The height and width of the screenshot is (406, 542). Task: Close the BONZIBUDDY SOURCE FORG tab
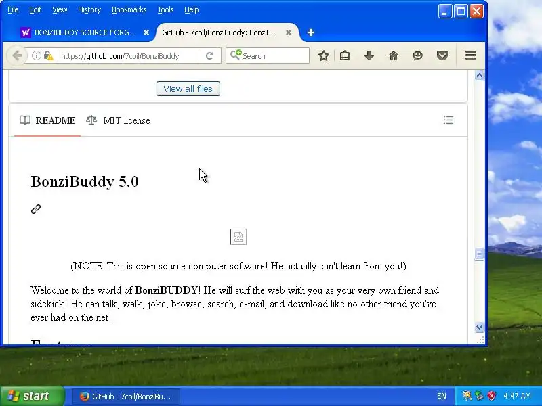pos(146,32)
